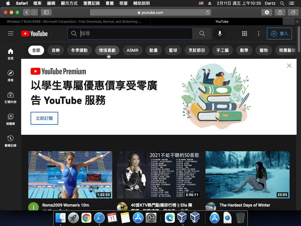The width and height of the screenshot is (301, 226).
Task: Select the 烹飪節目 filter chip
Action: pos(197,50)
